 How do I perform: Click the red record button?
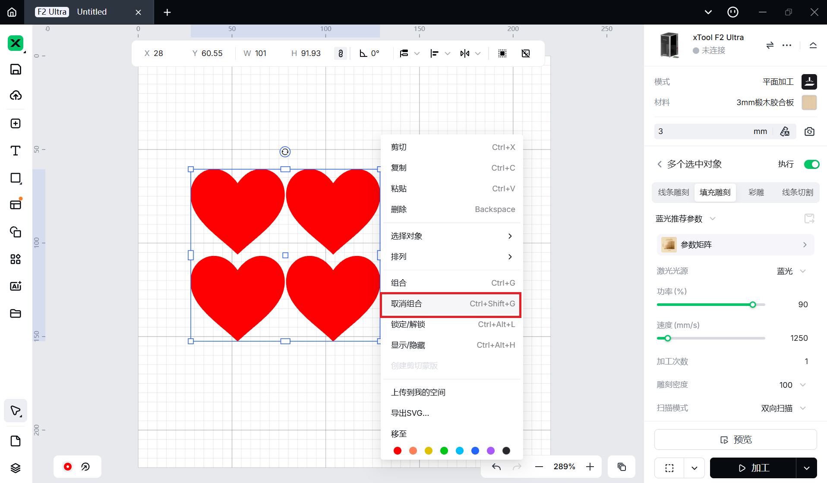point(68,467)
